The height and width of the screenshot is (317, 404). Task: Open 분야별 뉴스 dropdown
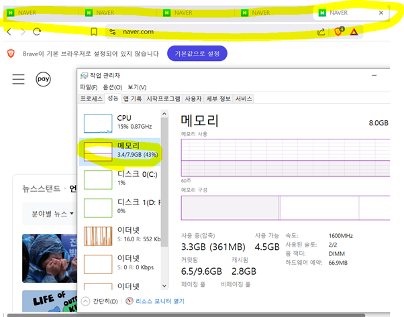pos(52,214)
